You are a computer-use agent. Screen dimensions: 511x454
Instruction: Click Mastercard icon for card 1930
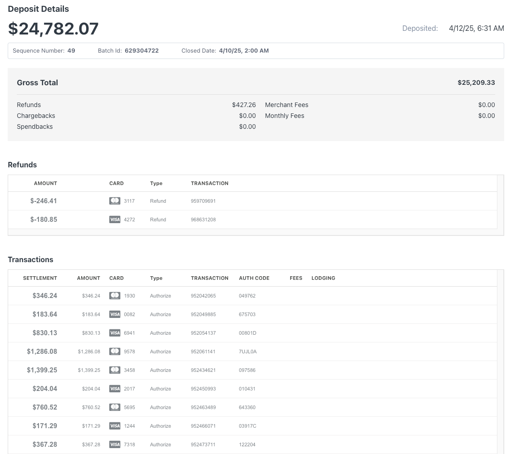[x=115, y=296]
